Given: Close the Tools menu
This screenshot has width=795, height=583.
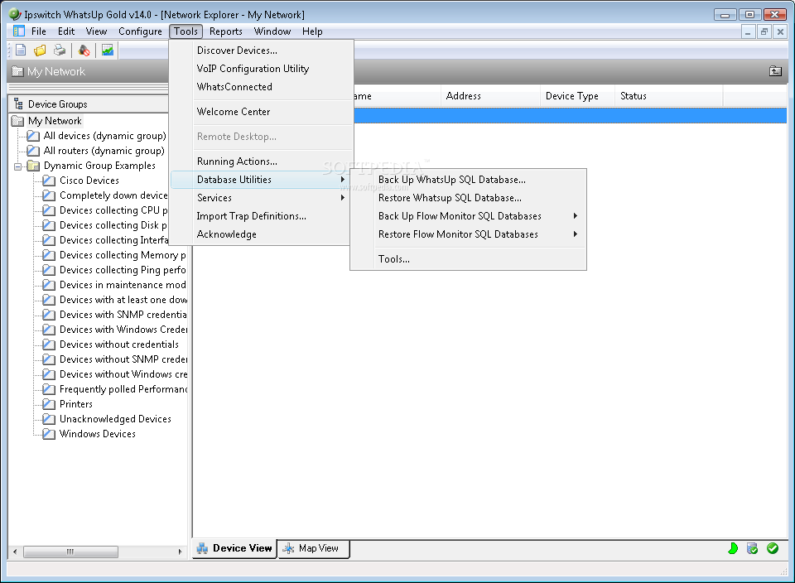Looking at the screenshot, I should (186, 31).
